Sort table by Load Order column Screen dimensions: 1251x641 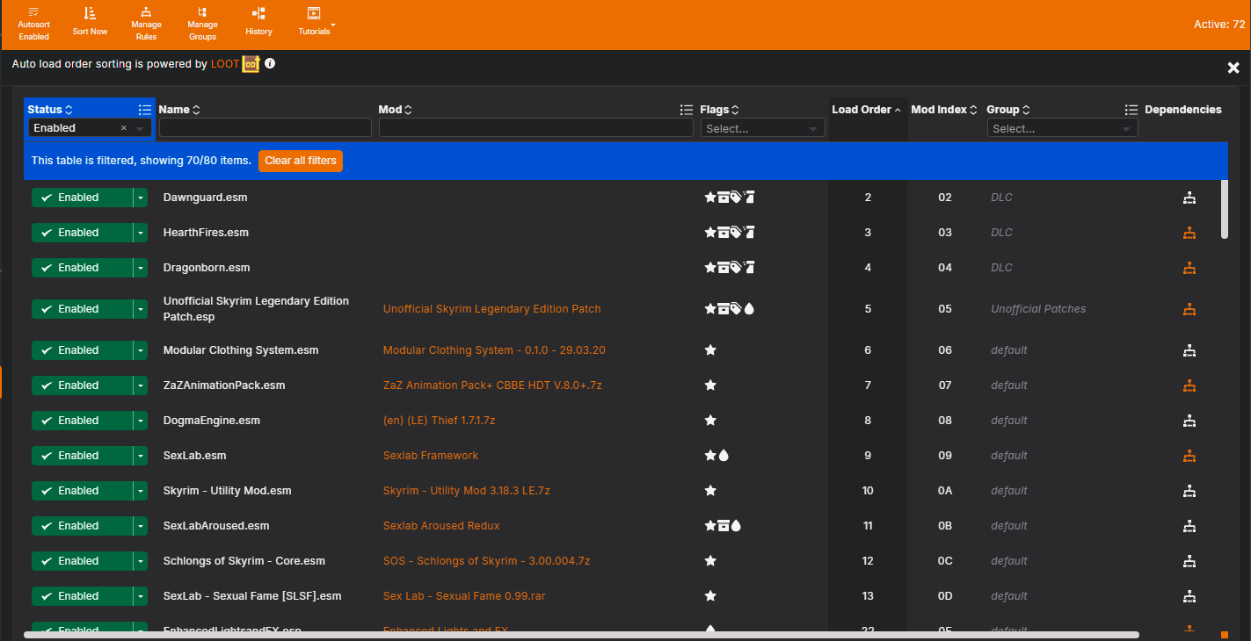[x=867, y=110]
